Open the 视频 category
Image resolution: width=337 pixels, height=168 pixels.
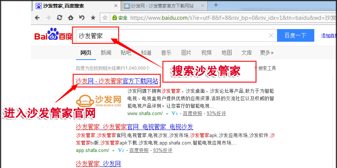click(x=206, y=53)
